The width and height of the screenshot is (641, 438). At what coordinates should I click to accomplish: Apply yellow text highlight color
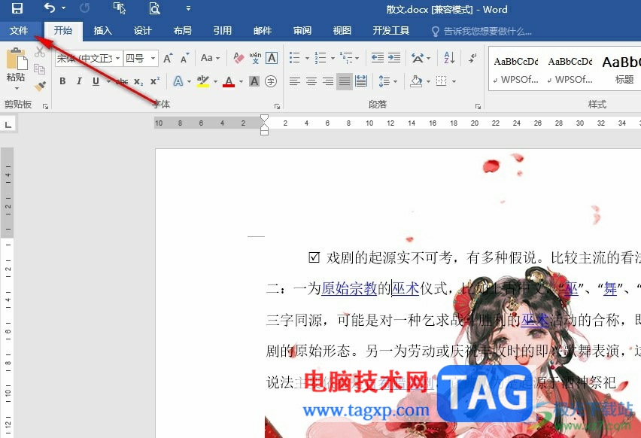click(x=203, y=81)
